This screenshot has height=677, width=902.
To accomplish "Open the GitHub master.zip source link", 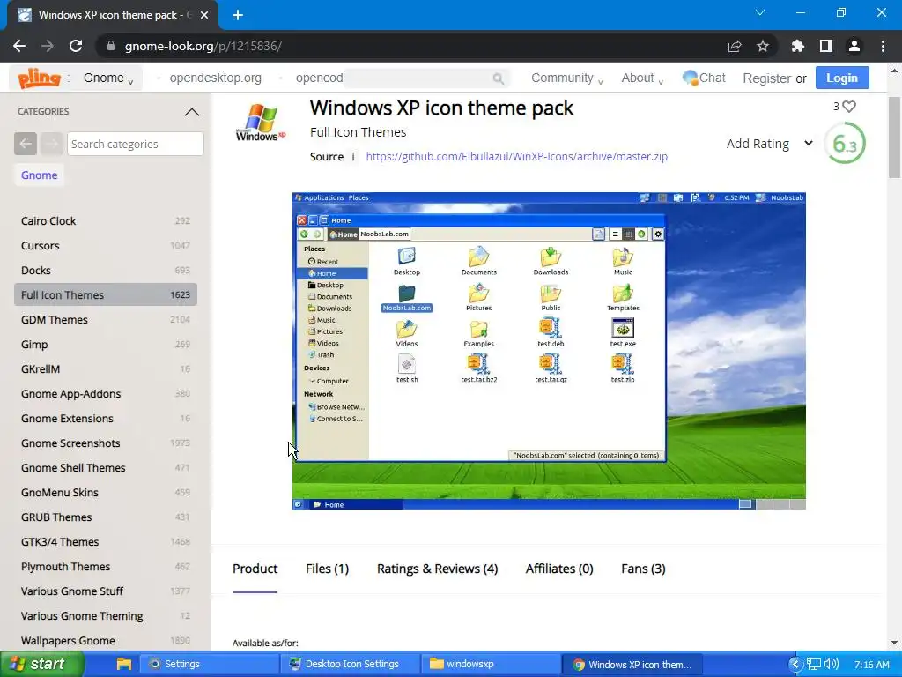I will click(516, 157).
